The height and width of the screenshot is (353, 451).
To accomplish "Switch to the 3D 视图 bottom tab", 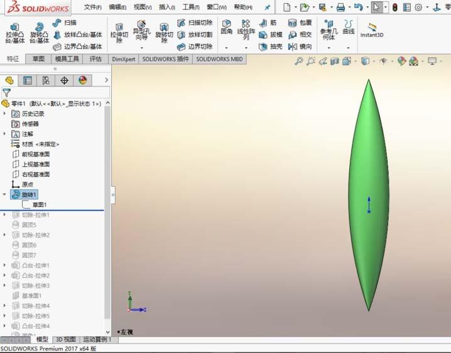I will tap(66, 340).
